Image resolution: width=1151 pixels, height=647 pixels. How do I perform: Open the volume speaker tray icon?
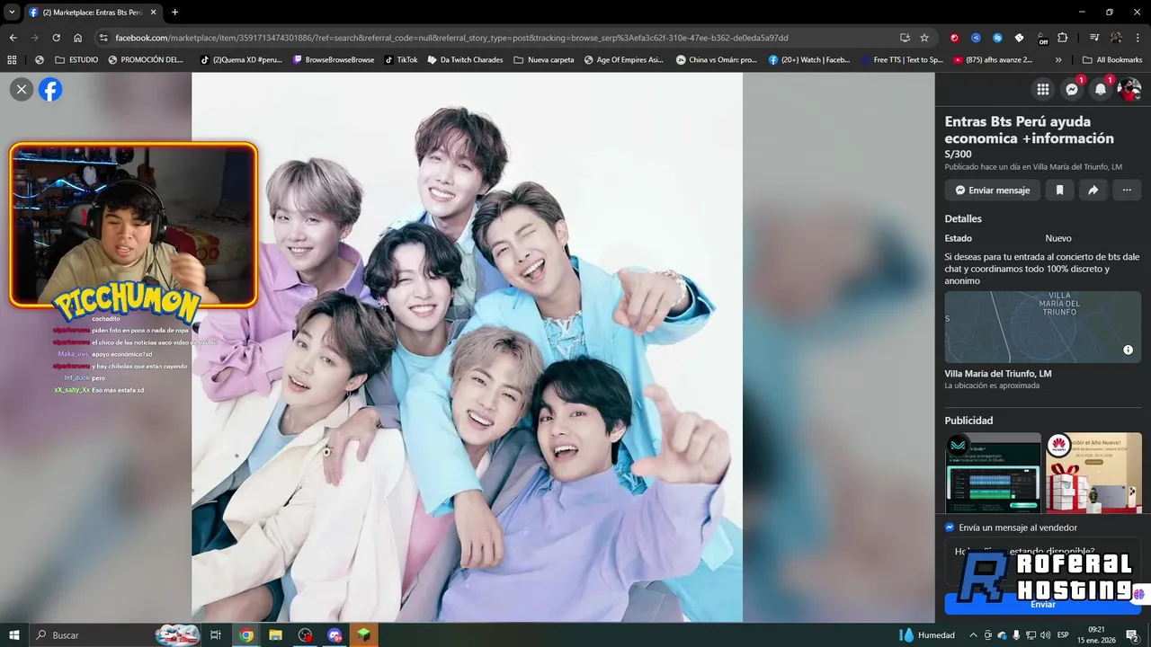(1045, 635)
